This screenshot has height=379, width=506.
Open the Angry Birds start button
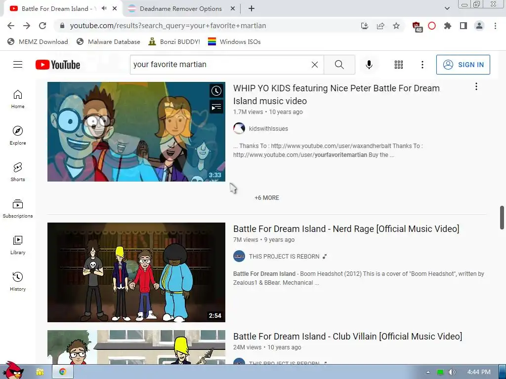pos(13,371)
